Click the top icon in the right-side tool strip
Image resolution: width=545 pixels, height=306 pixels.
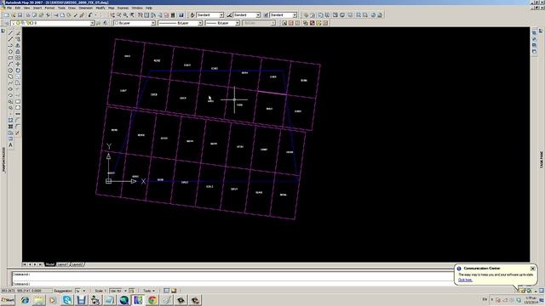(534, 33)
